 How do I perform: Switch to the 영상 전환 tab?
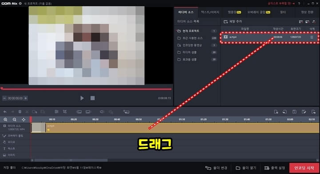[x=307, y=12]
